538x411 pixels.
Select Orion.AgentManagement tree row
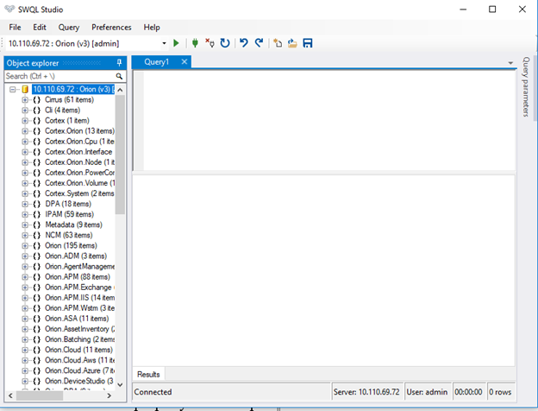(x=79, y=266)
